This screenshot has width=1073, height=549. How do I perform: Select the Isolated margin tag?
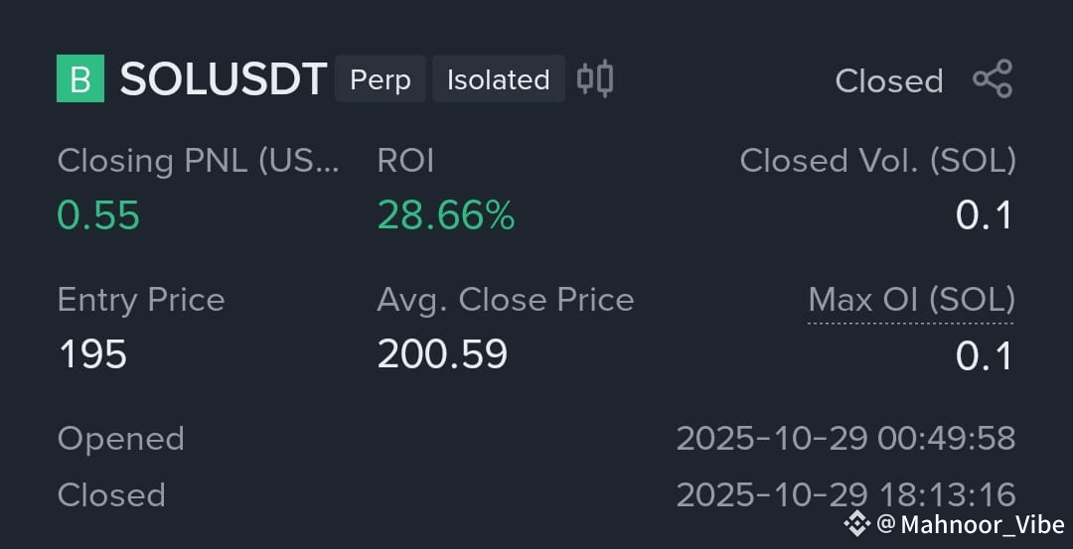(x=499, y=79)
